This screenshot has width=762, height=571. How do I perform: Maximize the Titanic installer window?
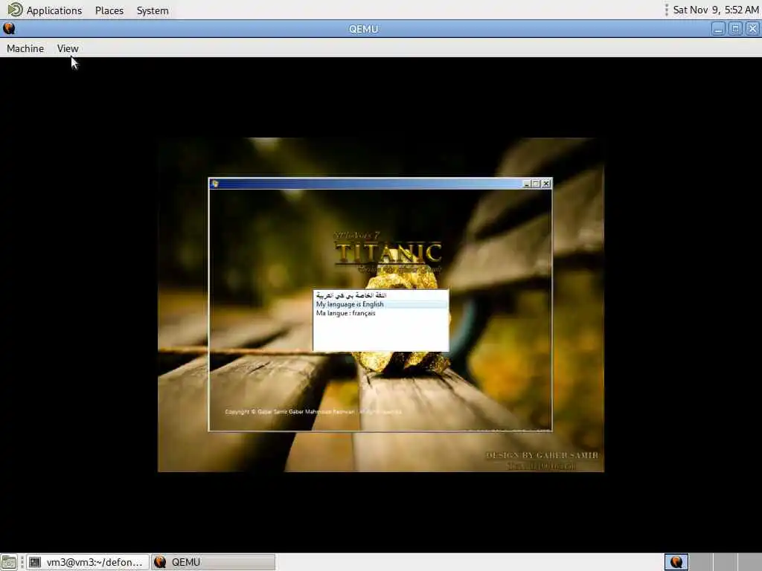coord(536,184)
